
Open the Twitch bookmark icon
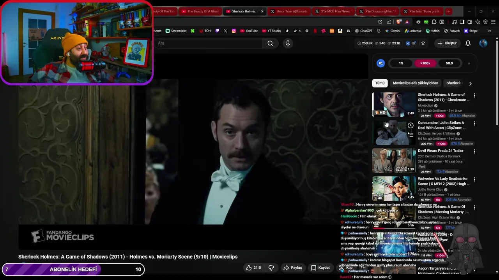218,31
